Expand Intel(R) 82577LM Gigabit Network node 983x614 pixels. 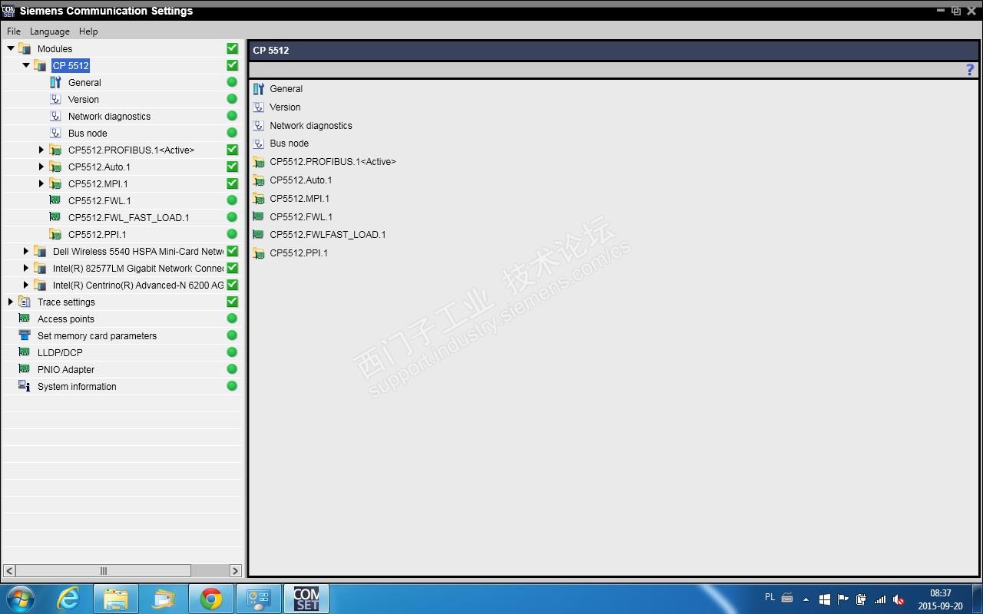point(26,268)
